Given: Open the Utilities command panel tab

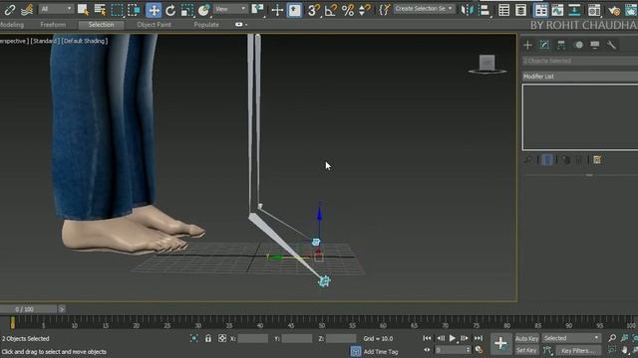Looking at the screenshot, I should click(611, 45).
